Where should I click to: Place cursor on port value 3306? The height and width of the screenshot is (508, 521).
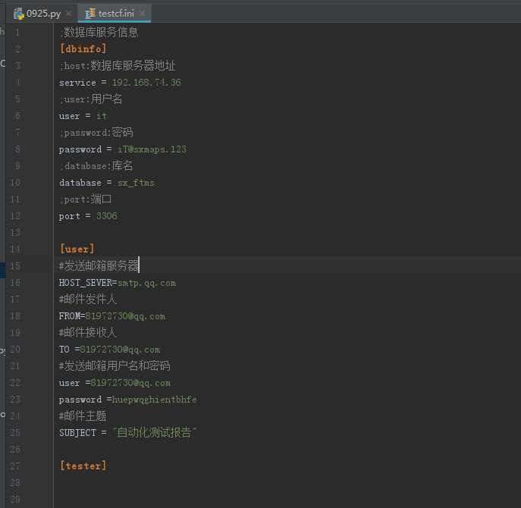106,216
